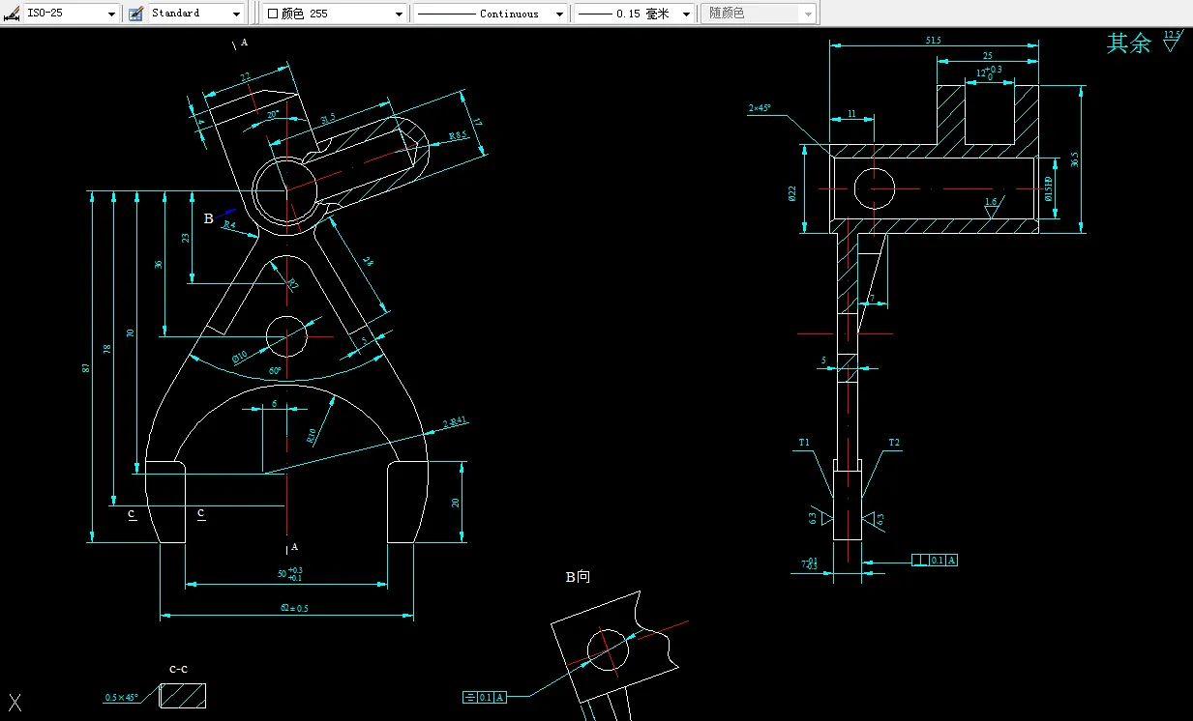Select the Ø22 diameter dimension
The height and width of the screenshot is (721, 1193).
click(x=791, y=194)
